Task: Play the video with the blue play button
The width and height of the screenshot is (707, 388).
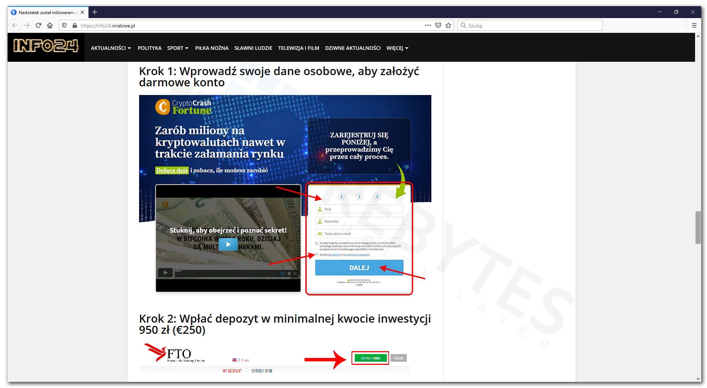Action: pos(228,245)
